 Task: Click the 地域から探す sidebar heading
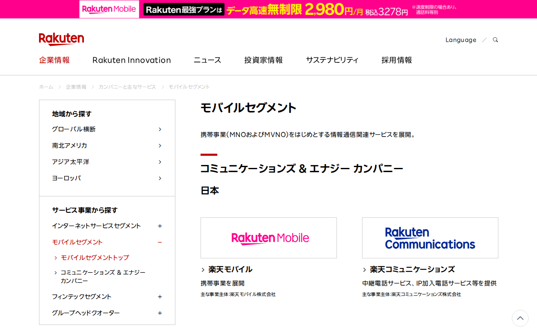coord(72,113)
